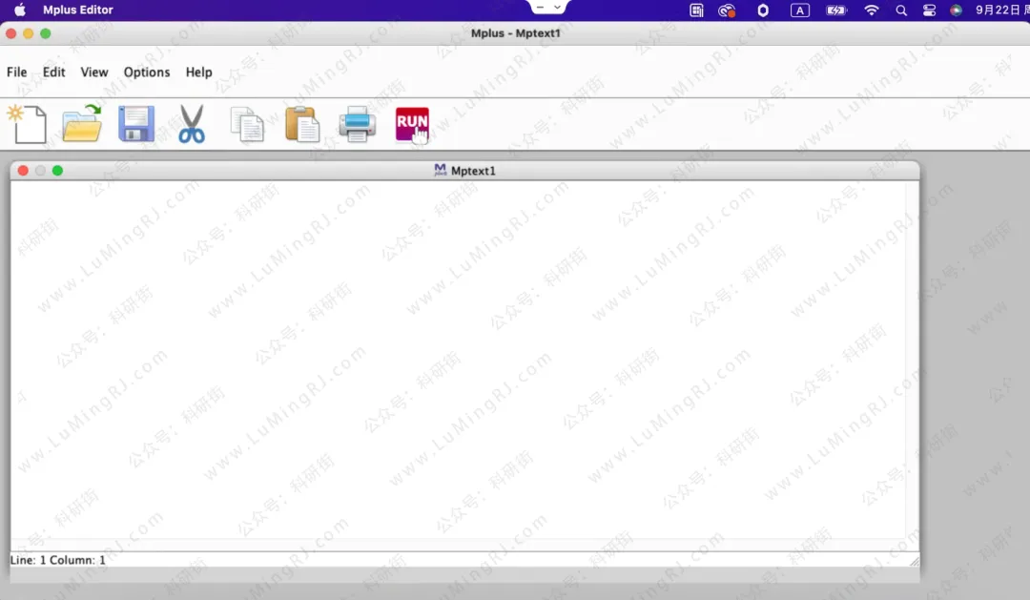Open the View menu
Screen dimensions: 1030x600
point(93,72)
